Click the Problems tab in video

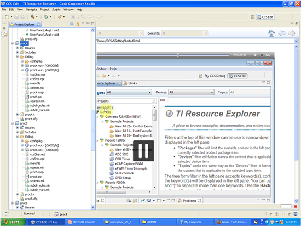tap(190, 201)
